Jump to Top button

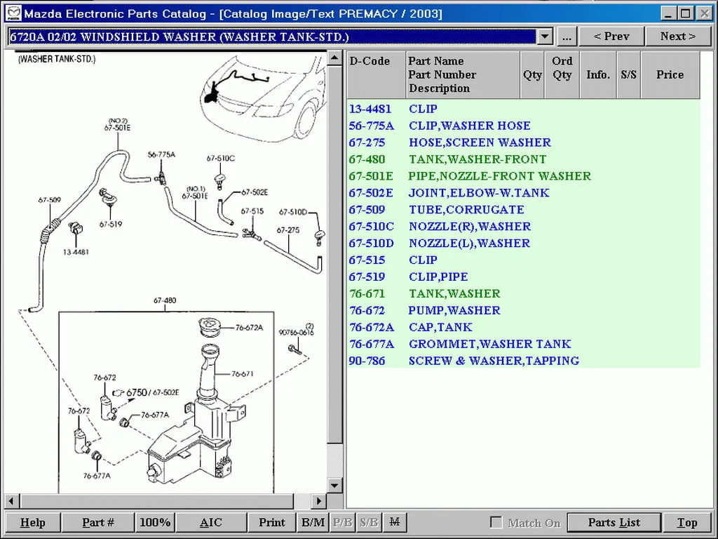687,522
